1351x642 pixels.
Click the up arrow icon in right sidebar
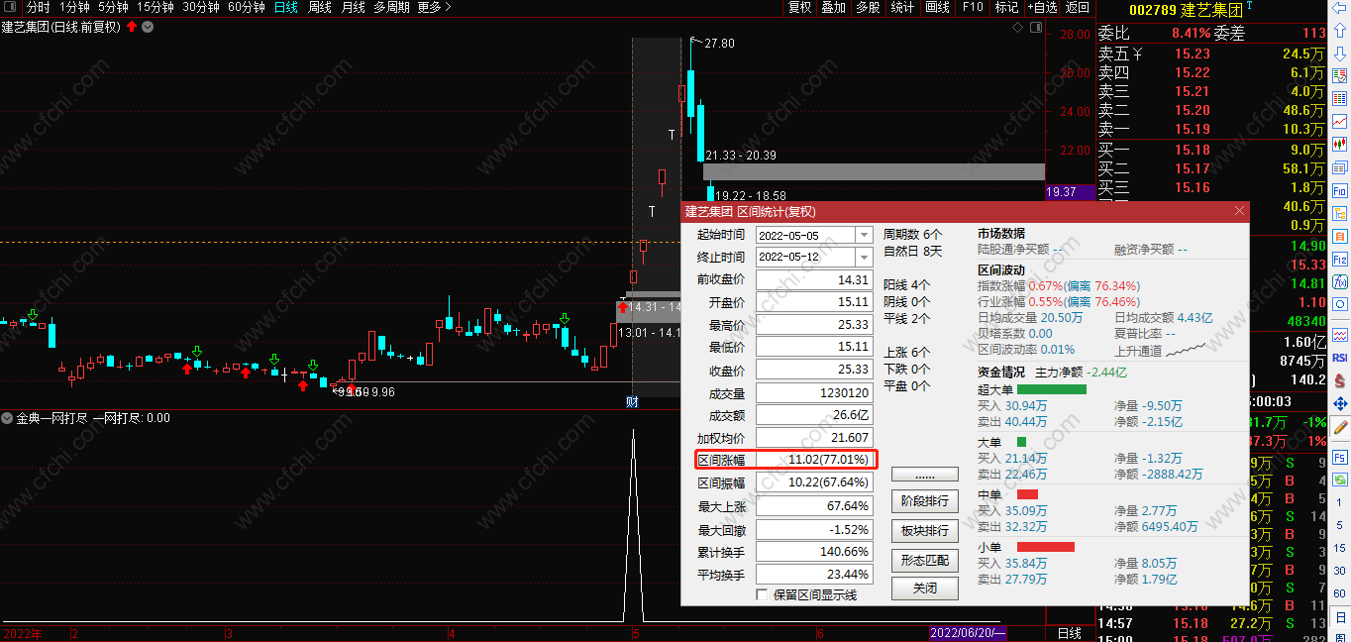point(1340,31)
